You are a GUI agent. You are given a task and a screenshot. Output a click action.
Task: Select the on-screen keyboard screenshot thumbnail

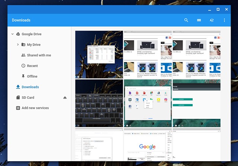point(99,103)
